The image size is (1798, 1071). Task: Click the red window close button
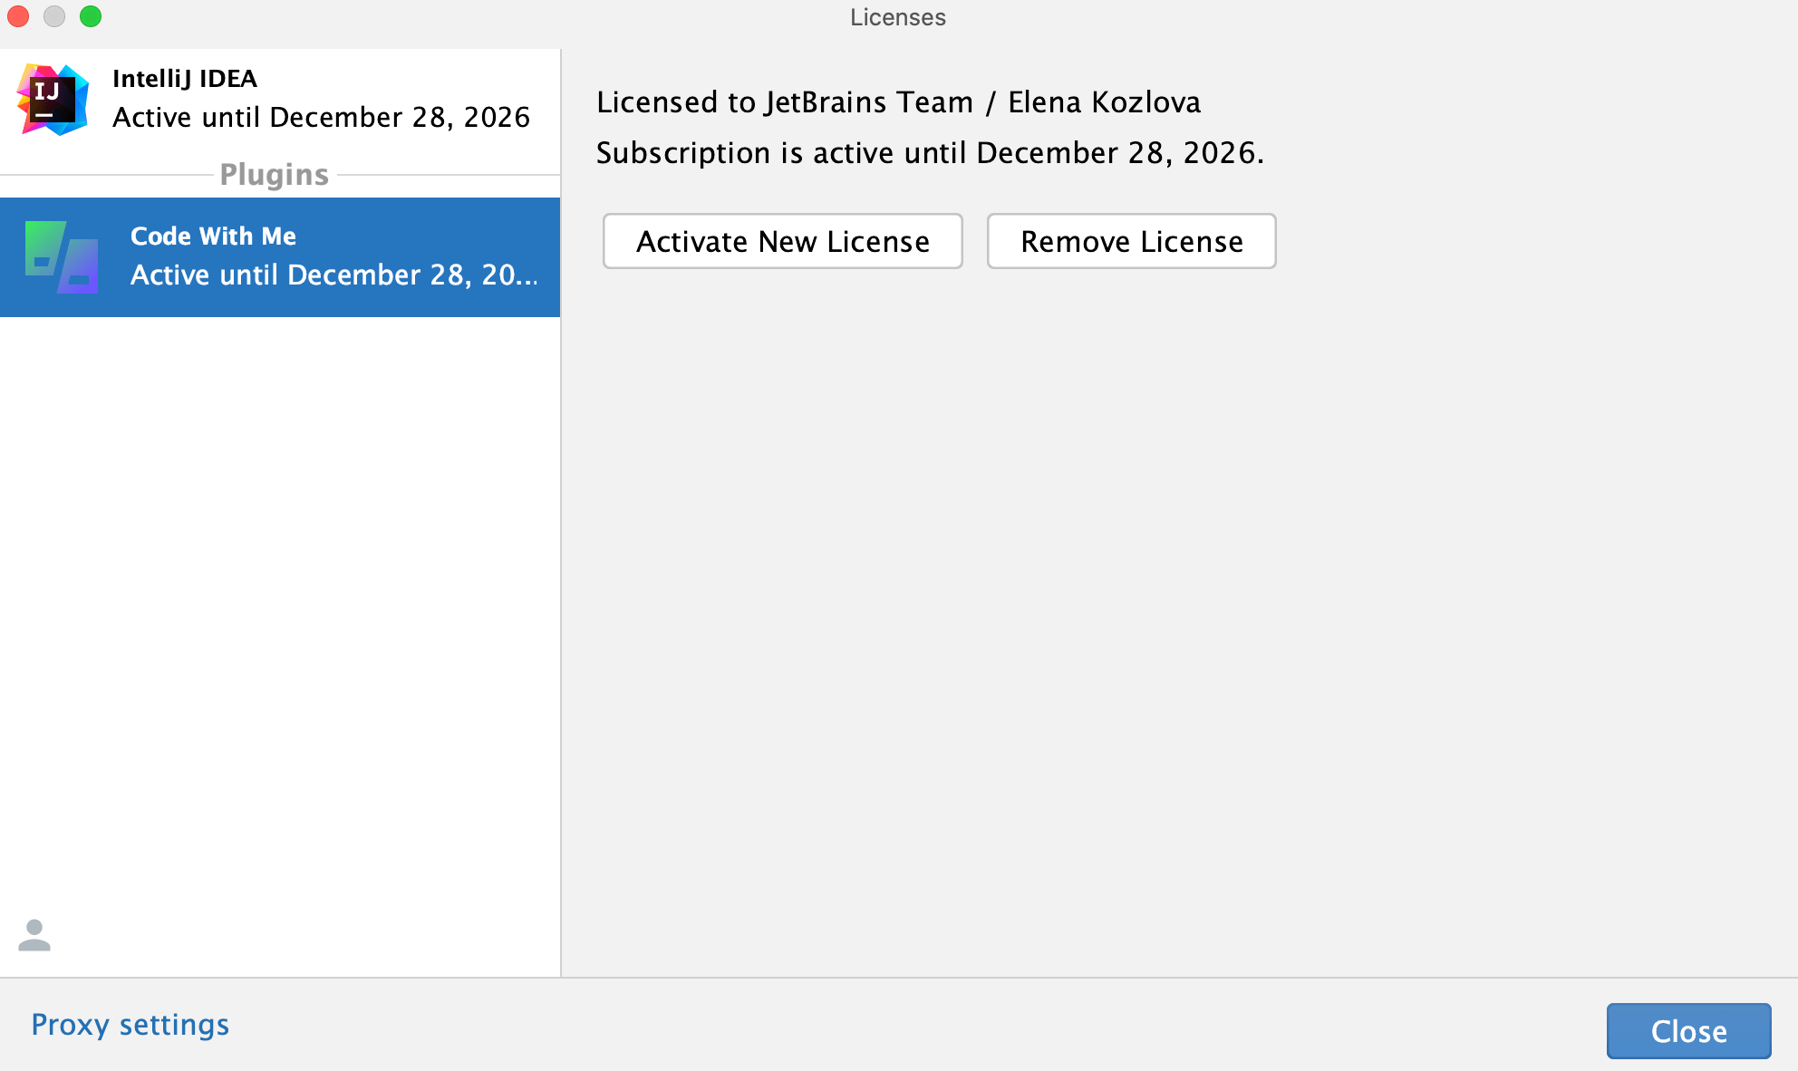(x=18, y=16)
